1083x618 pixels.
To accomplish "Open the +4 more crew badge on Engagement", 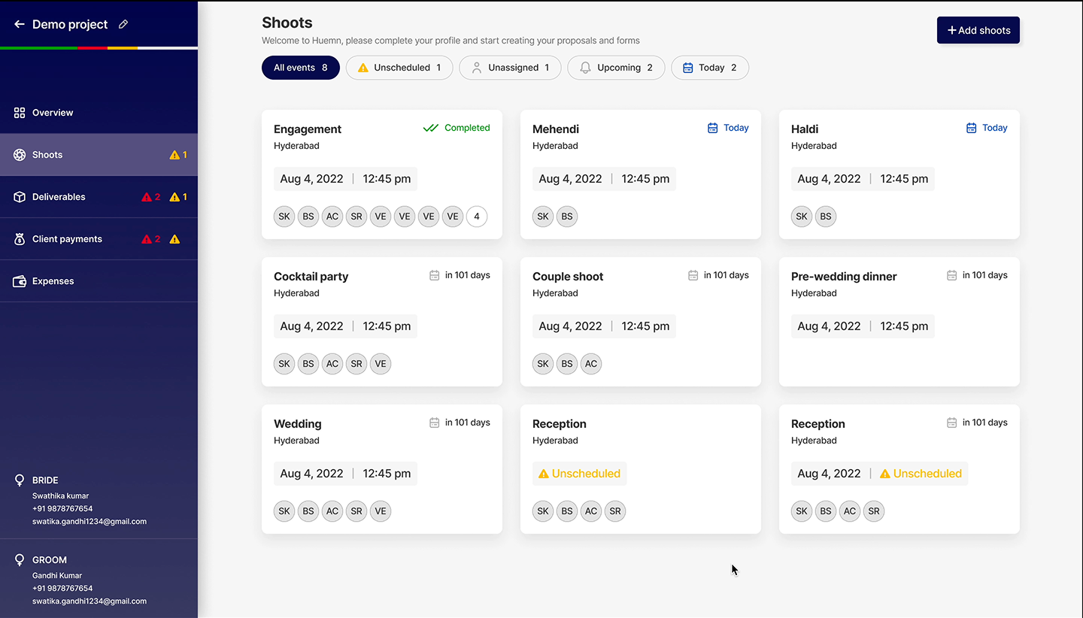I will 477,217.
